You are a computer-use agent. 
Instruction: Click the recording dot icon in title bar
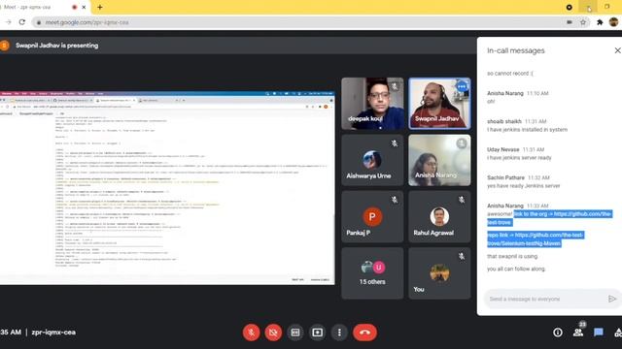coord(74,7)
